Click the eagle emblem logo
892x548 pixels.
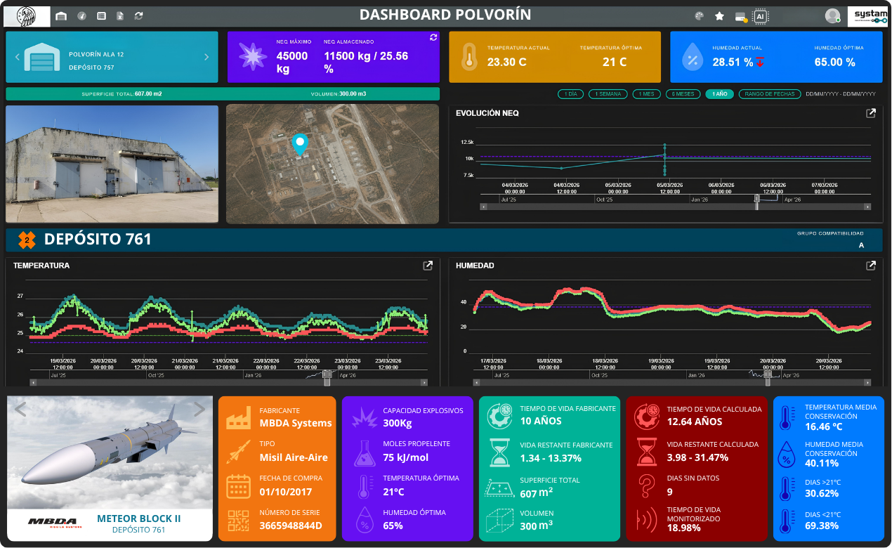(x=27, y=16)
